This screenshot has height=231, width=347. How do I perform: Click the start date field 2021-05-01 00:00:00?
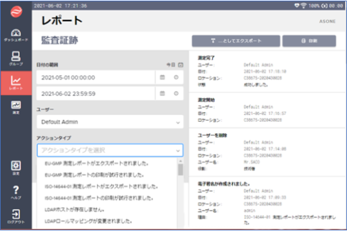point(96,78)
